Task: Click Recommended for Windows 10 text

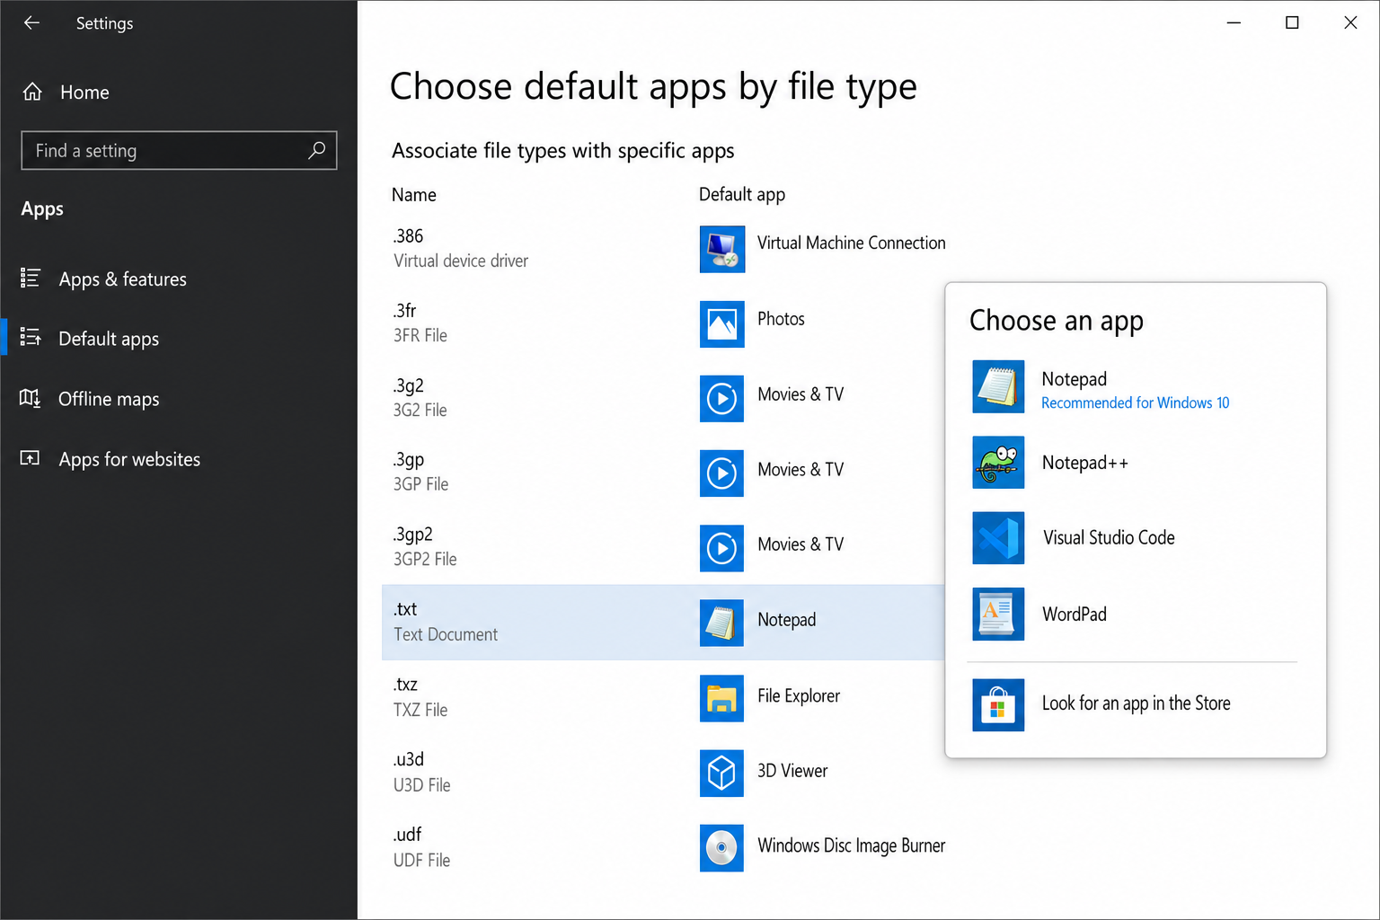Action: click(x=1135, y=403)
